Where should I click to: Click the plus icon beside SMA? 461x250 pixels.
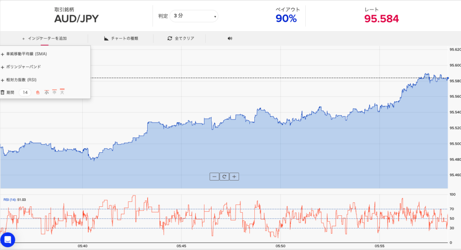point(2,55)
